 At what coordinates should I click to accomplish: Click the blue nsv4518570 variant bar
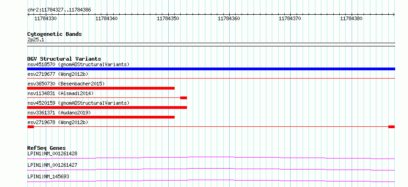[x=211, y=69]
